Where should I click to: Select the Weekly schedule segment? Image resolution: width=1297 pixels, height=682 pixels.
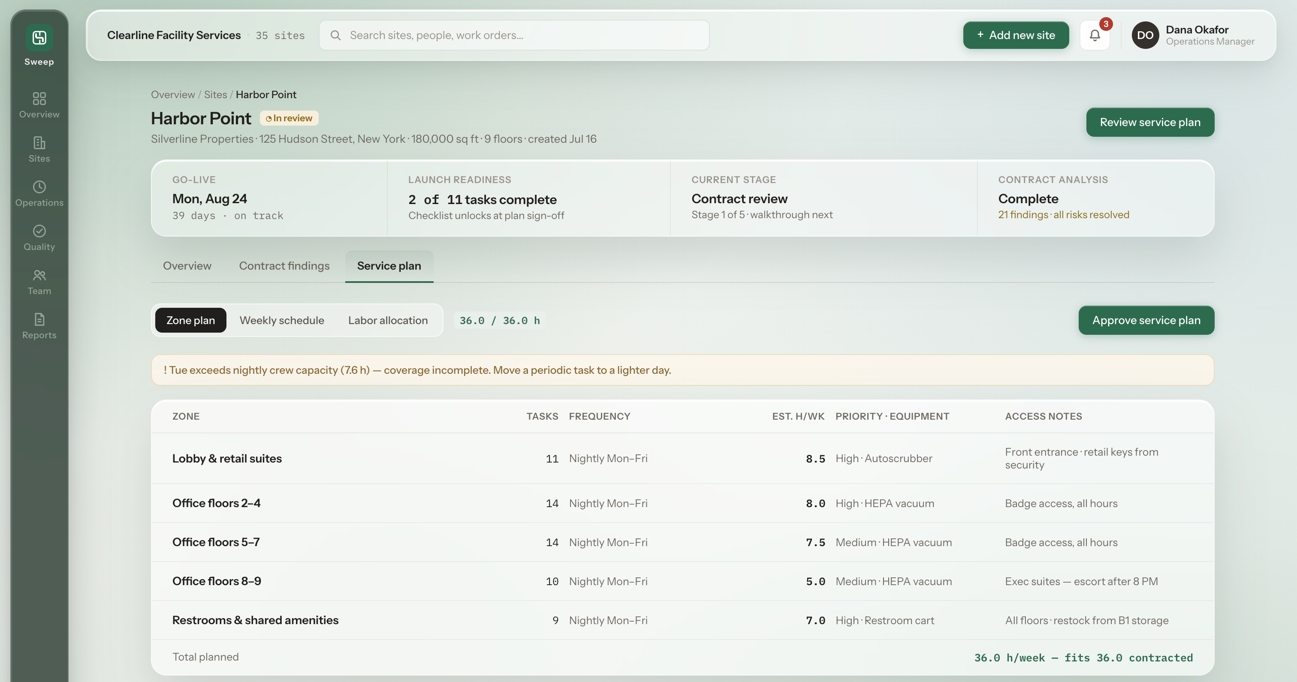(x=282, y=320)
